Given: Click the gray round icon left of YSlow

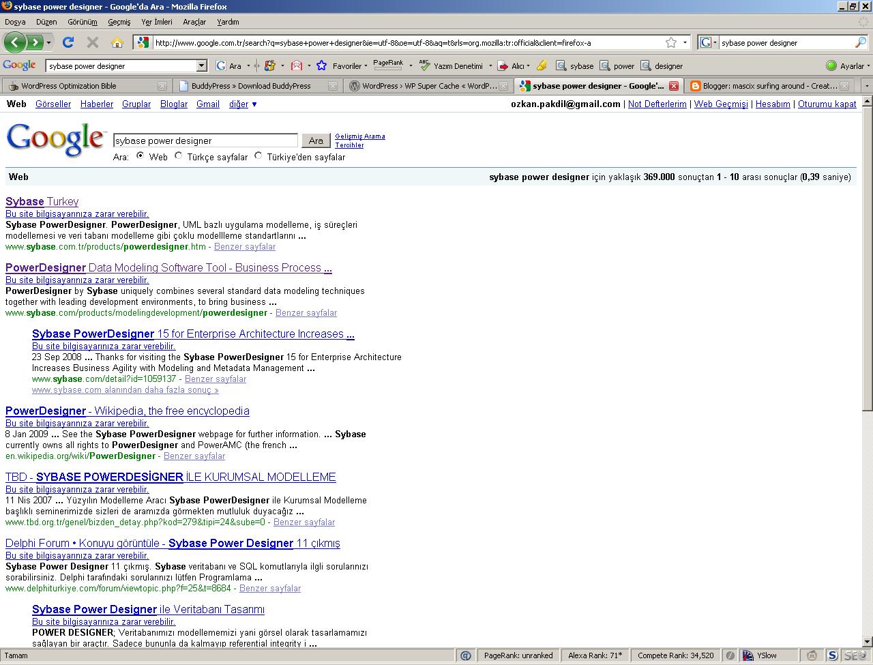Looking at the screenshot, I should [x=730, y=655].
